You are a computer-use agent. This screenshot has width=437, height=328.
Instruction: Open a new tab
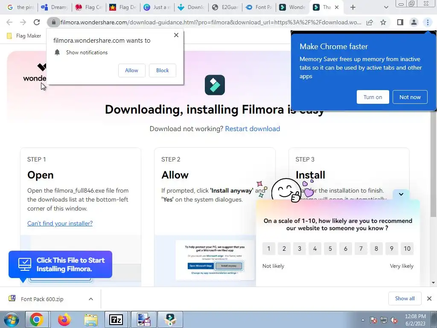[x=353, y=7]
